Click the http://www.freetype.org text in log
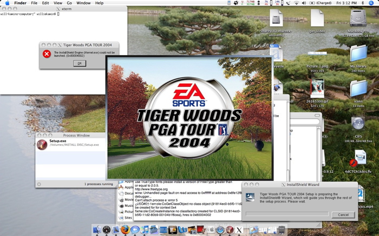 click(151, 189)
